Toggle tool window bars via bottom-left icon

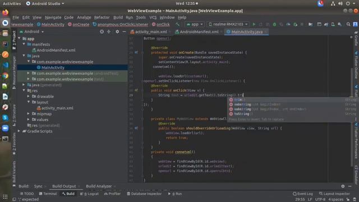(14, 200)
